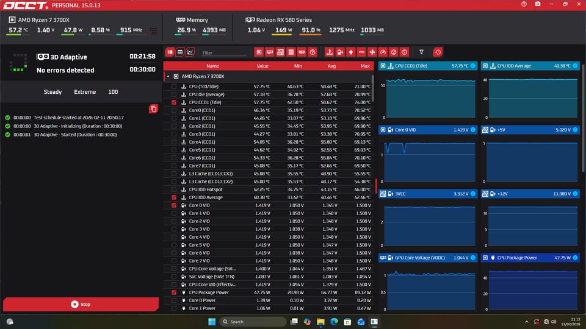Viewport: 586px width, 329px height.
Task: Uncheck the Core 0 VID checkbox
Action: [x=174, y=205]
